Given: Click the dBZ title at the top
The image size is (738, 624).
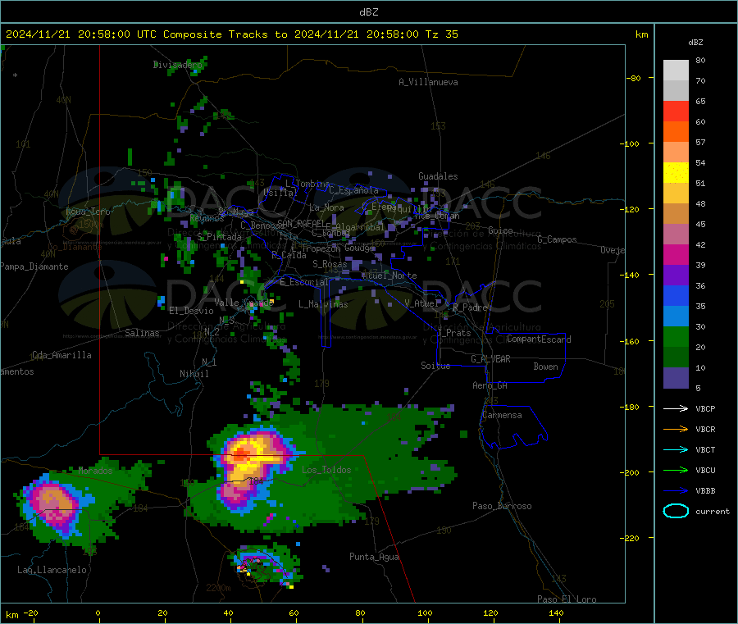Looking at the screenshot, I should 368,12.
